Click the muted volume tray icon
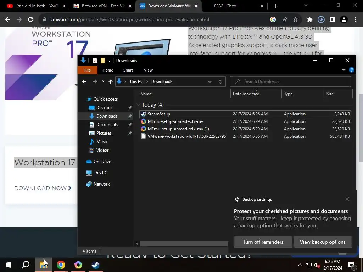 click(317, 265)
